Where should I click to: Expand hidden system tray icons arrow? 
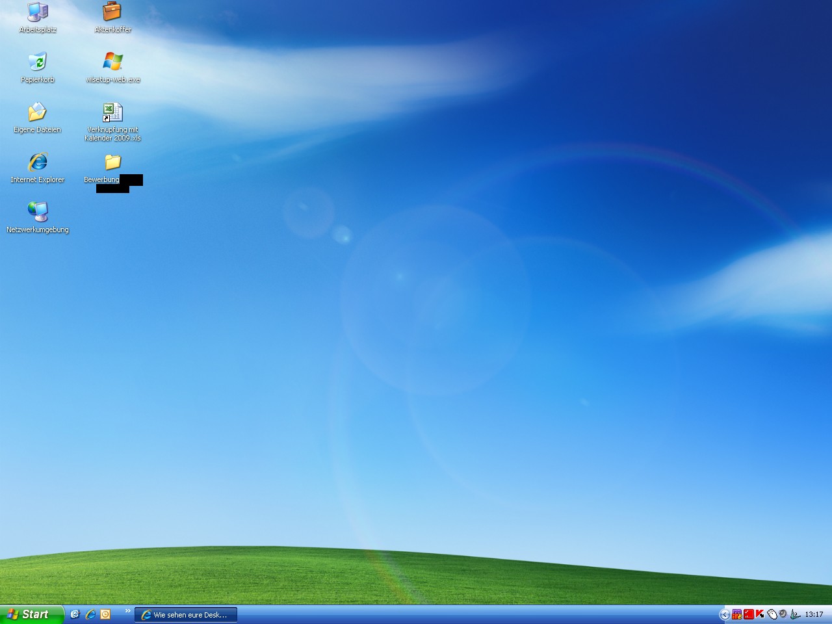coord(725,614)
